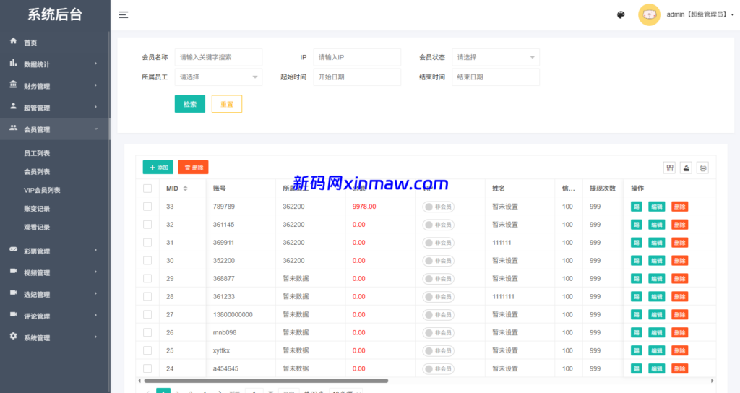Open 账变记录 submenu item

point(37,209)
